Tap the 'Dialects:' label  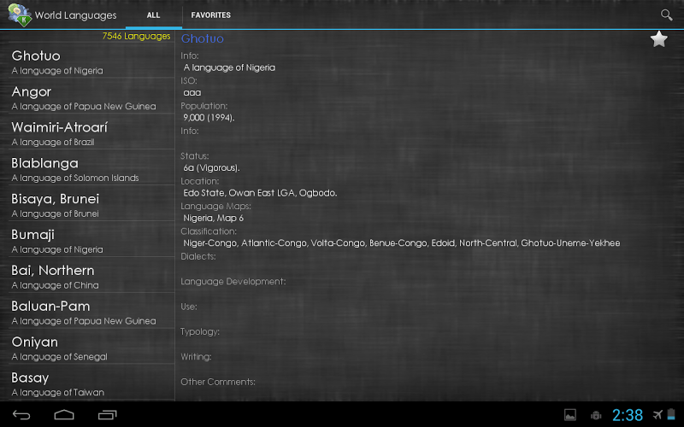[x=198, y=256]
